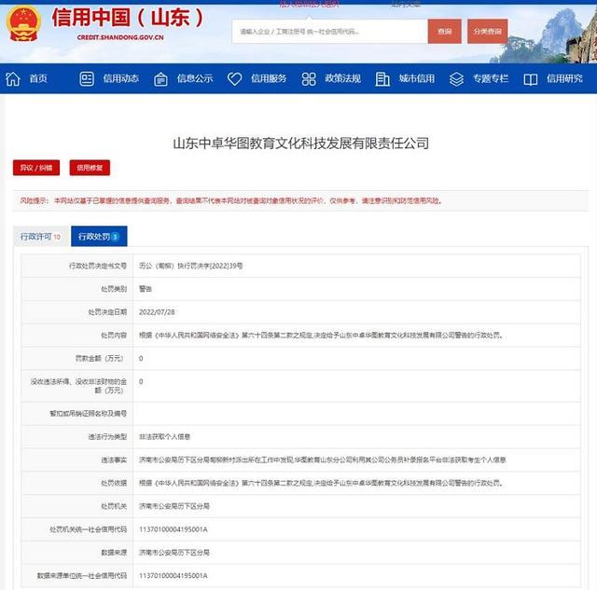Open 信用服务 menu item
The height and width of the screenshot is (590, 597).
pyautogui.click(x=269, y=78)
